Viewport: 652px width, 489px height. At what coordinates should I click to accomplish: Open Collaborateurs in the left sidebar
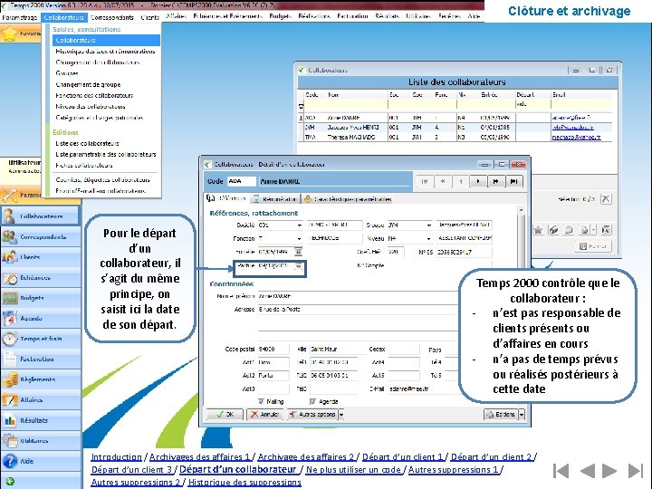(41, 216)
